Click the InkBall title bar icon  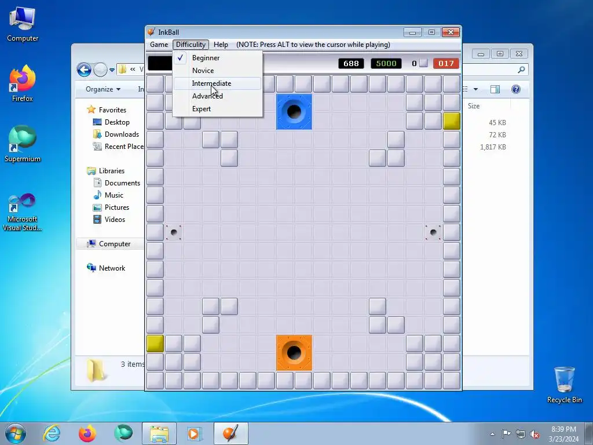pos(151,32)
